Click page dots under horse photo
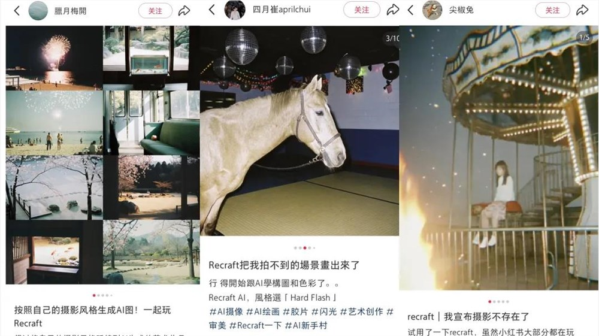 (304, 248)
